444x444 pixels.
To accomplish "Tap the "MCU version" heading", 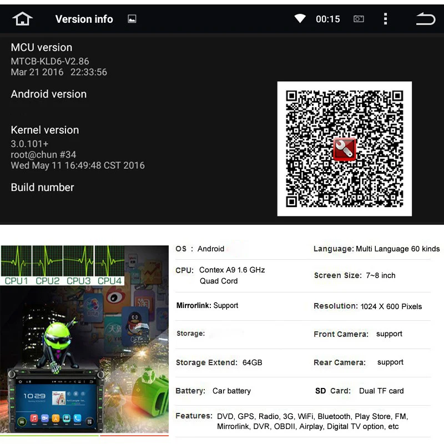I will [41, 47].
